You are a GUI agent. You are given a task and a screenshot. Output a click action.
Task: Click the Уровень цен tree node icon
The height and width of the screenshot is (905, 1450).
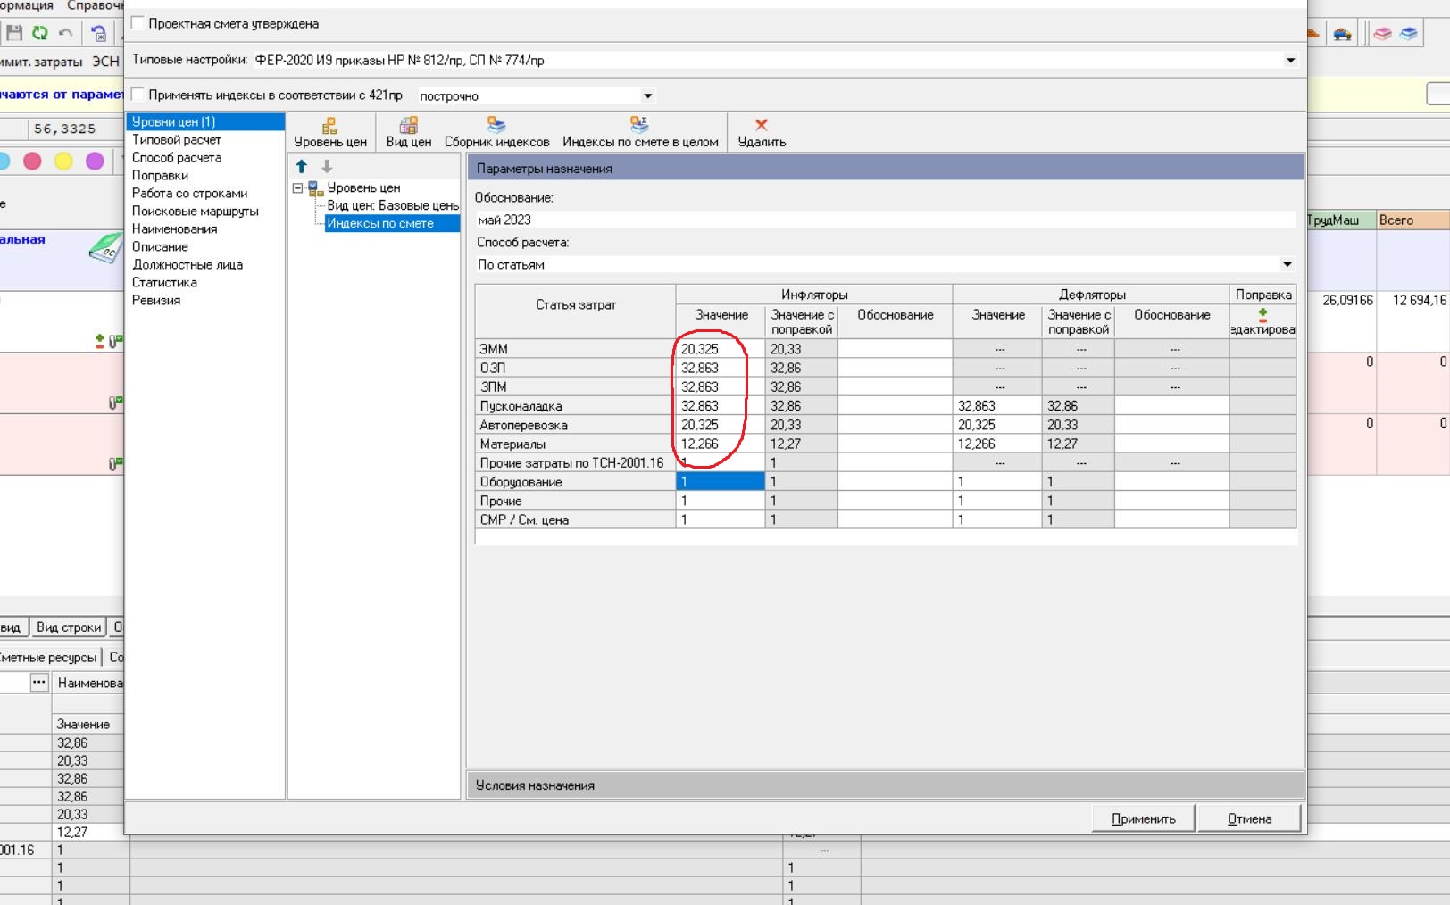[x=314, y=187]
